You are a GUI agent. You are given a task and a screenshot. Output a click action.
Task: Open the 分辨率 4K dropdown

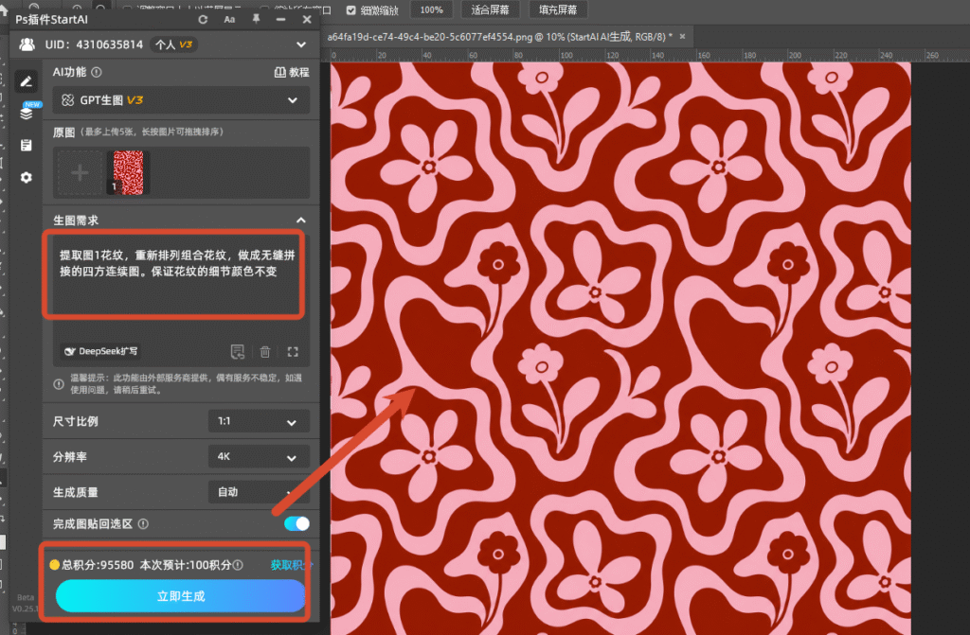coord(258,457)
